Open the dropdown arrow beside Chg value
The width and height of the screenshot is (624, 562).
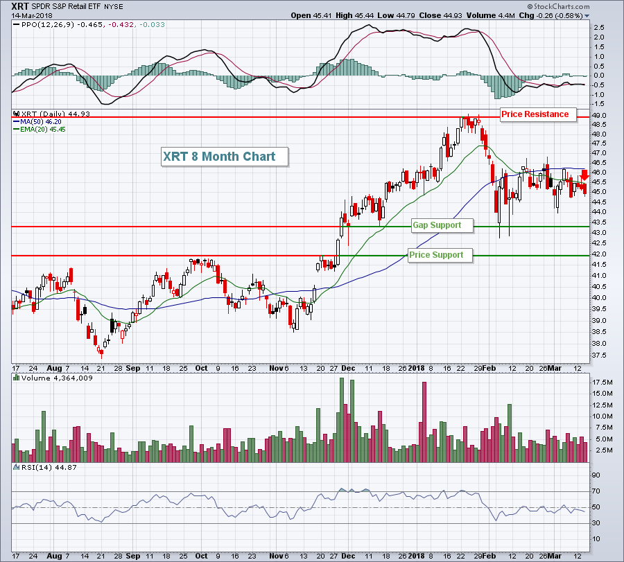pos(587,16)
